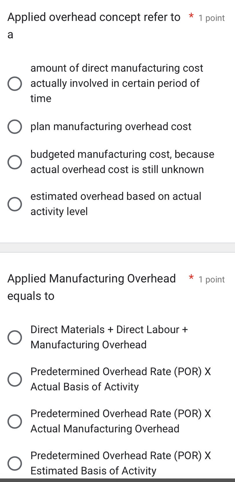The width and height of the screenshot is (235, 482).
Task: Select the 'POR X Actual Basis of Activity' radio
Action: click(x=14, y=380)
